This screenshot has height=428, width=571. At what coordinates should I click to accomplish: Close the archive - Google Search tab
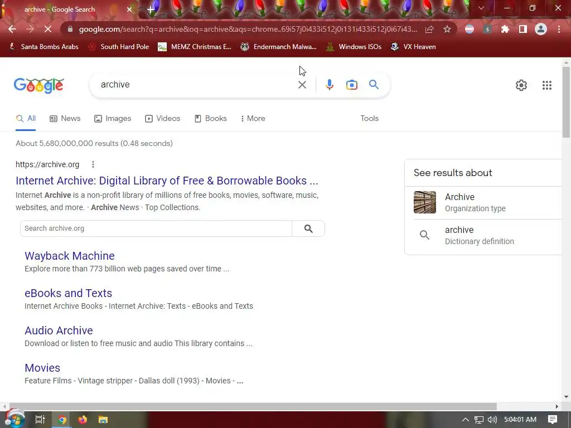[x=129, y=9]
